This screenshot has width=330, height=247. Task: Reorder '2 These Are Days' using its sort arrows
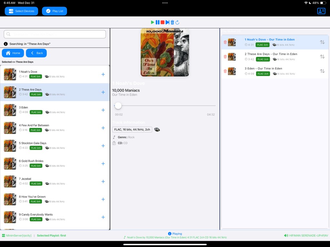pos(322,57)
